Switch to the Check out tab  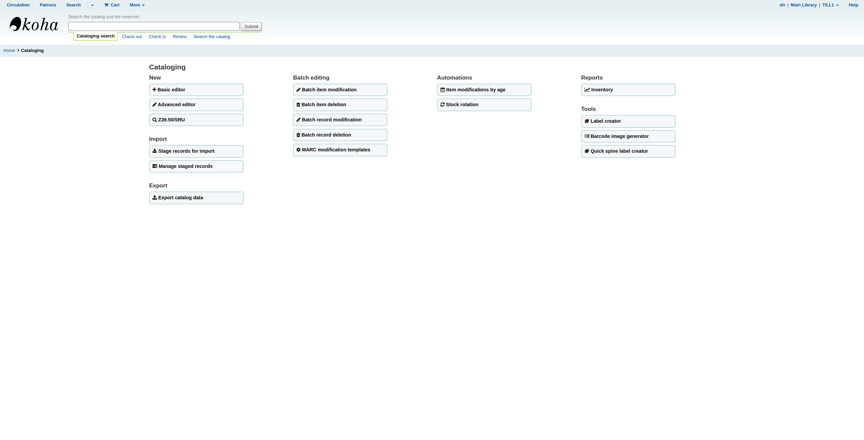[x=132, y=37]
